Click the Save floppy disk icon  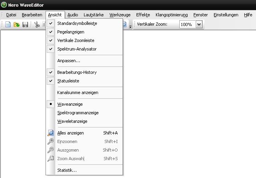(25, 24)
